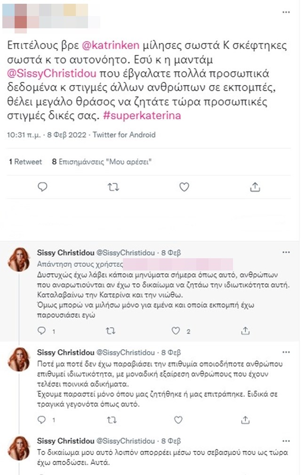306x475 pixels.
Task: Like Sissy's second reply
Action: (x=177, y=418)
